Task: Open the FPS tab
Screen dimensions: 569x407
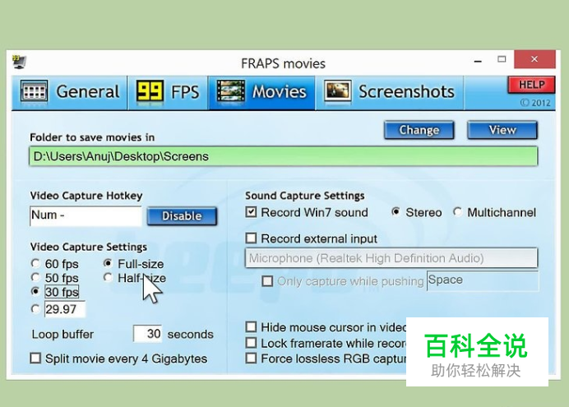Action: pos(168,92)
